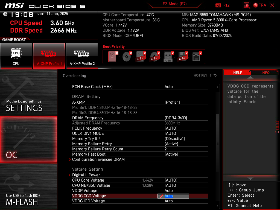
Task: Click the CPU Speed 3.60 GHz readout
Action: click(42, 23)
